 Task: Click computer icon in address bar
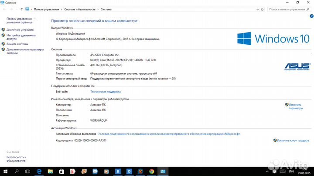tap(27, 9)
